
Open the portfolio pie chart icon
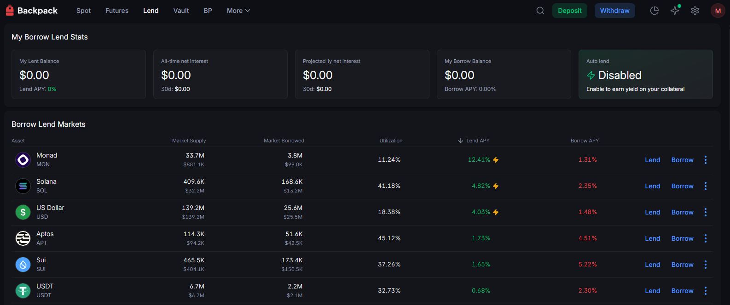(654, 11)
